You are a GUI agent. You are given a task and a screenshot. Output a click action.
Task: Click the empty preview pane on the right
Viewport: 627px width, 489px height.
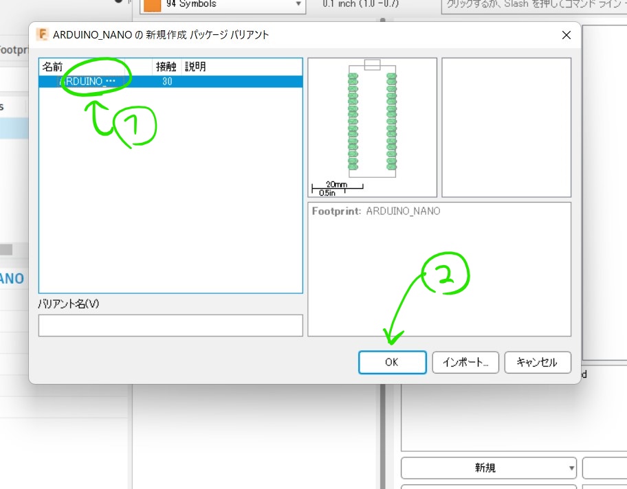pos(506,127)
